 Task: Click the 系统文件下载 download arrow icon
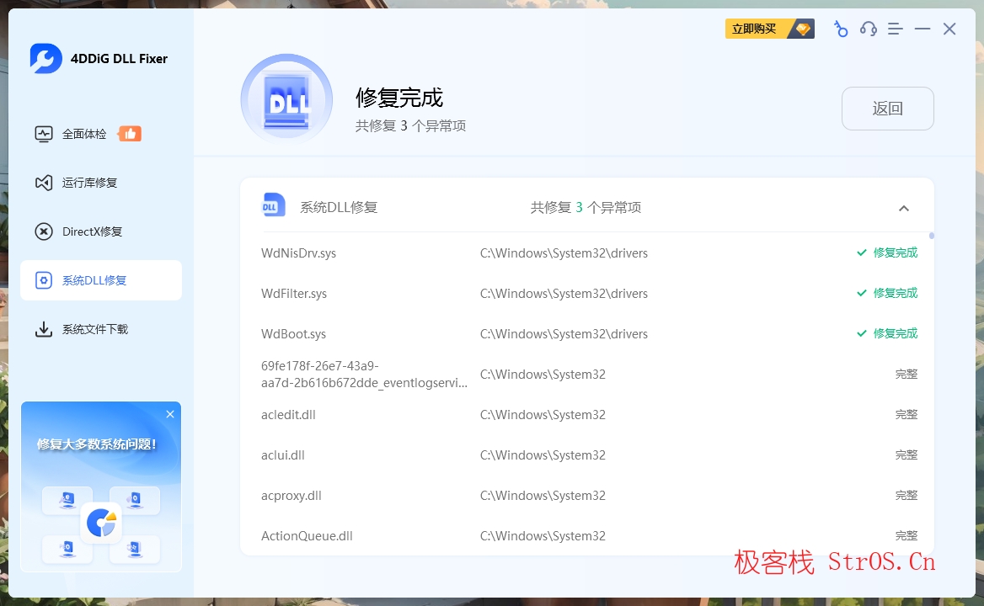[x=43, y=329]
